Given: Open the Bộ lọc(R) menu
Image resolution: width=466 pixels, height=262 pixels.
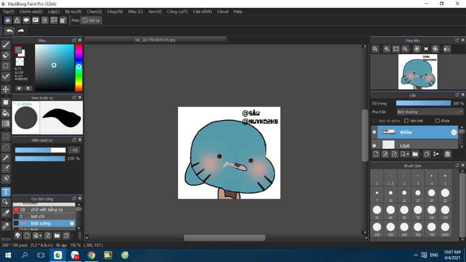Looking at the screenshot, I should pyautogui.click(x=73, y=11).
